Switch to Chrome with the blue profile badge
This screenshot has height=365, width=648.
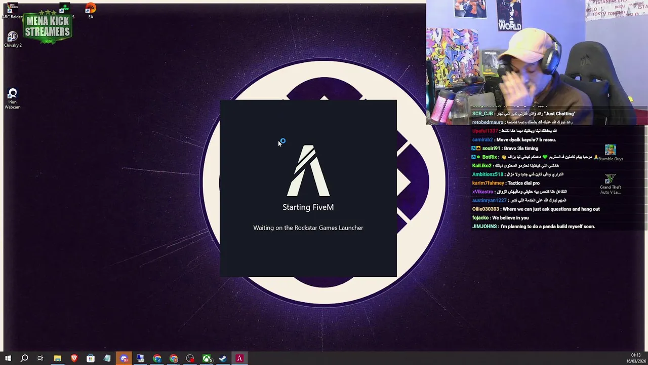(157, 358)
